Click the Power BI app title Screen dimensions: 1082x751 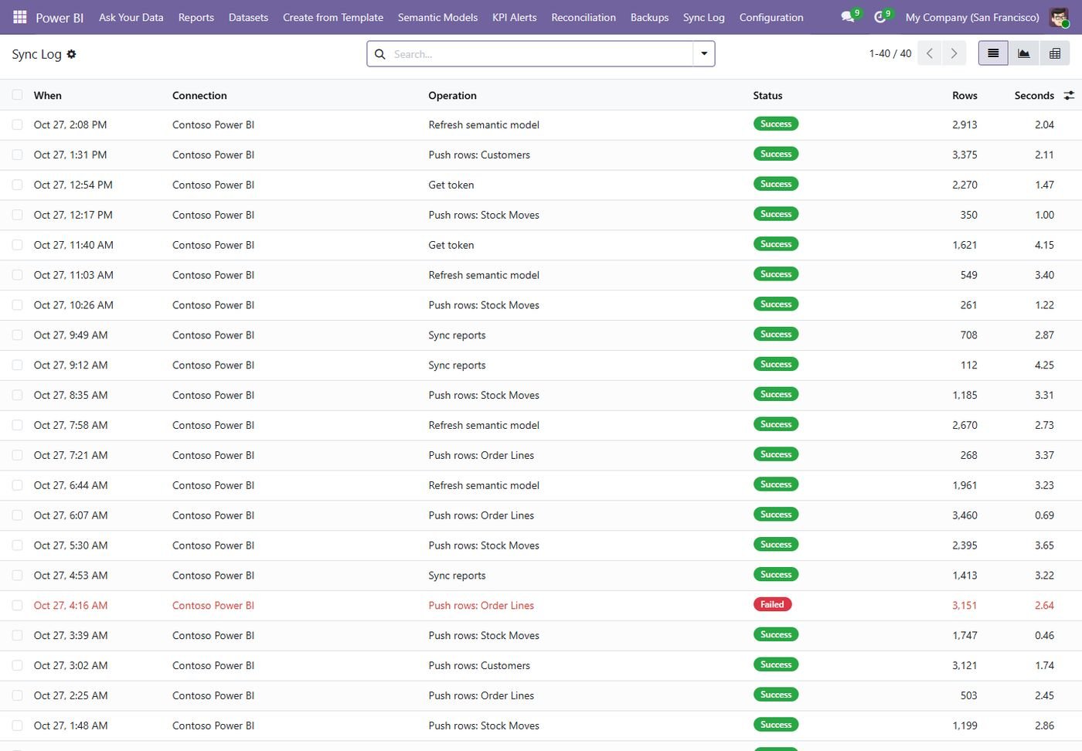(60, 17)
